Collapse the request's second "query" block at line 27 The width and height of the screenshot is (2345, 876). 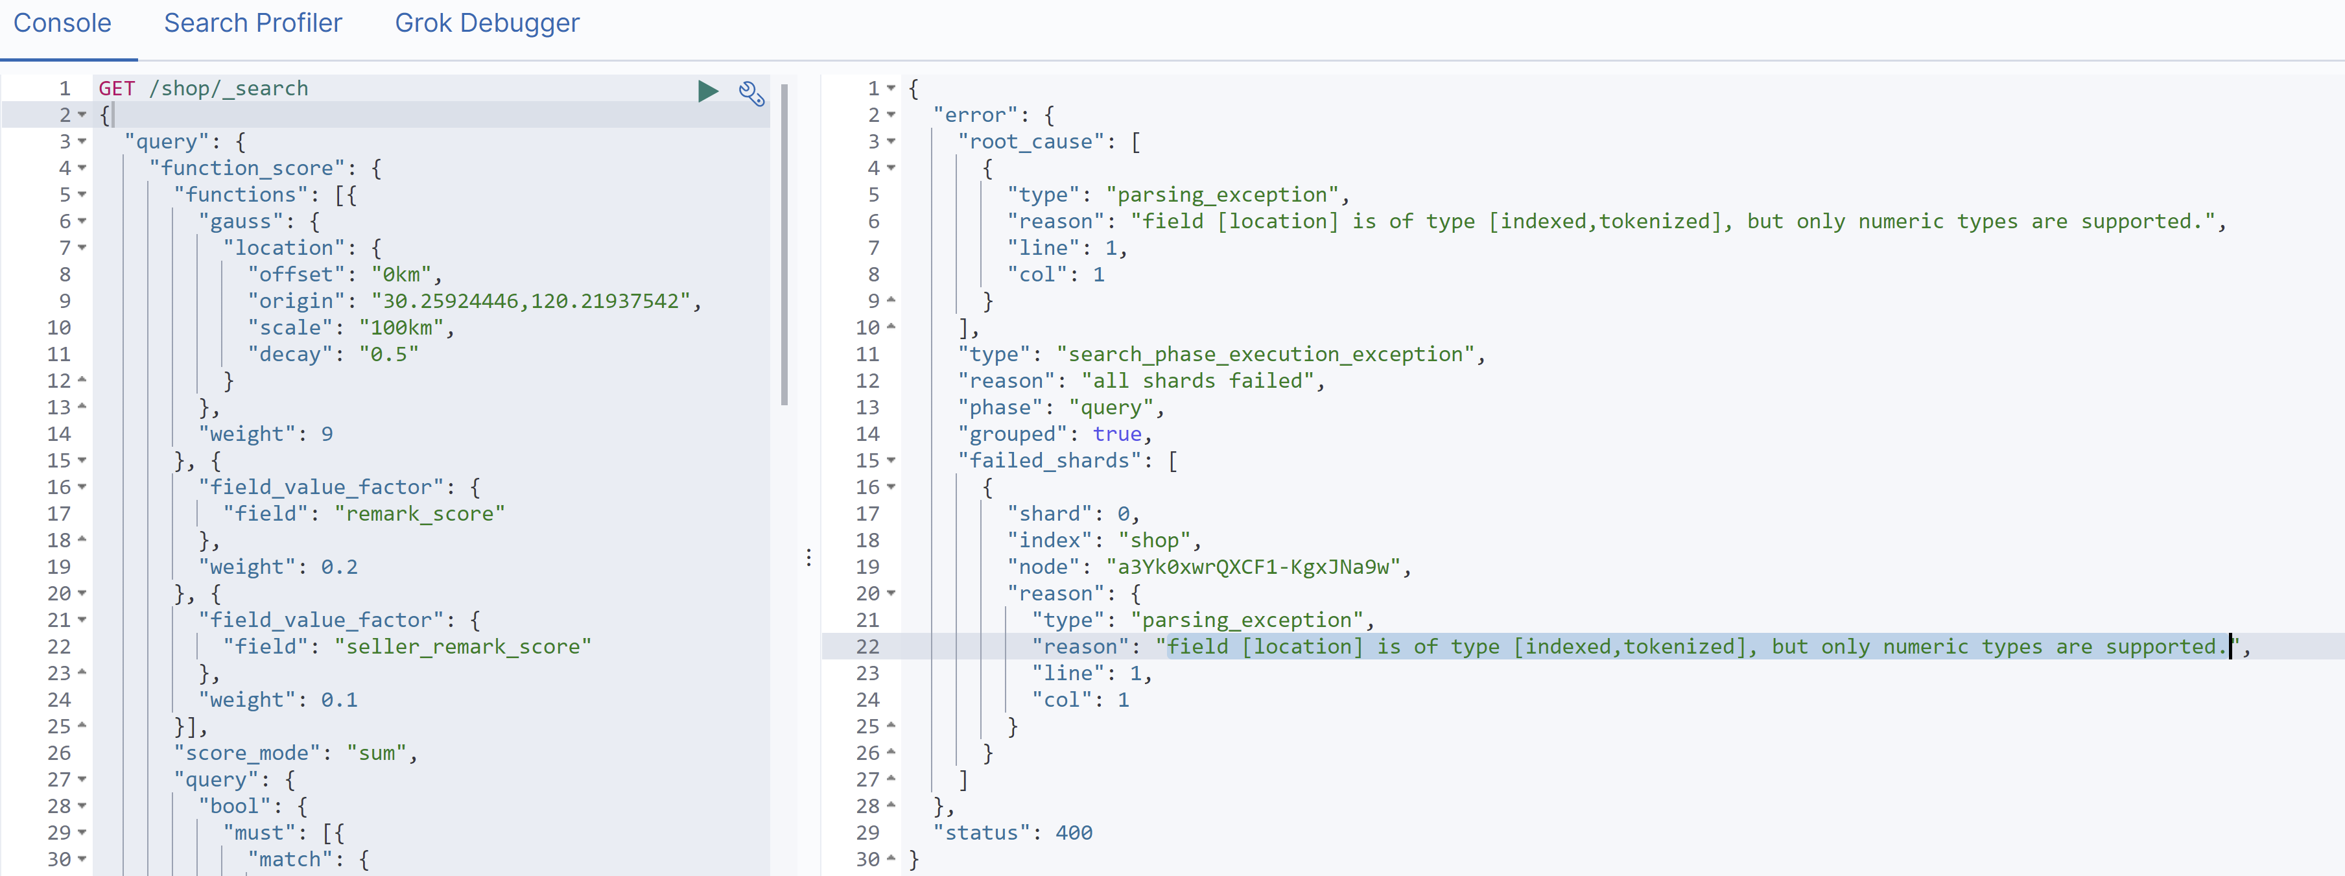point(83,779)
